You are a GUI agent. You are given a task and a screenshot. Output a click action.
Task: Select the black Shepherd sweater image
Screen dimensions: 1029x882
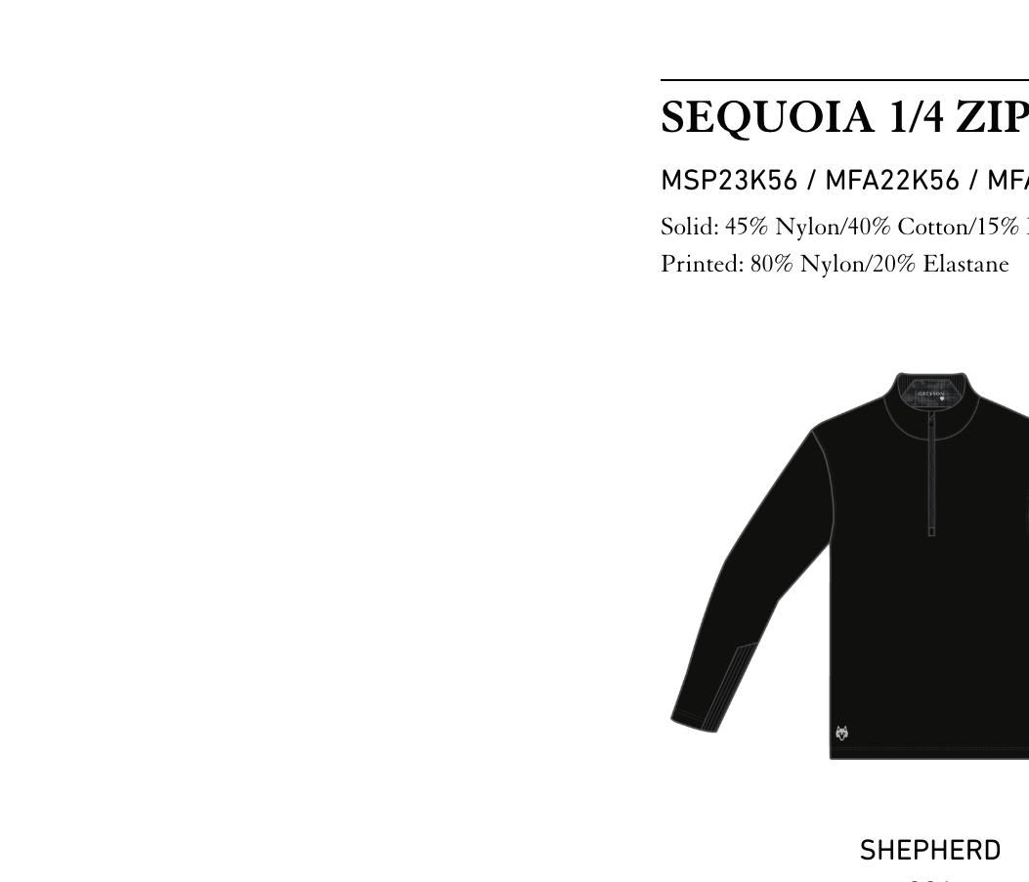point(849,566)
